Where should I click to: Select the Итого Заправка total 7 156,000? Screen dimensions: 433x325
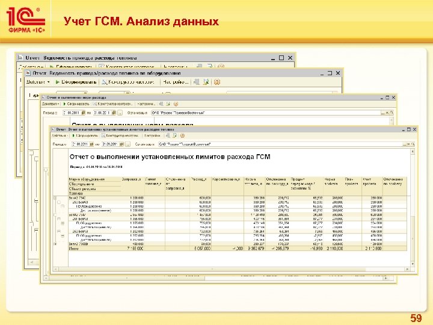(x=135, y=249)
